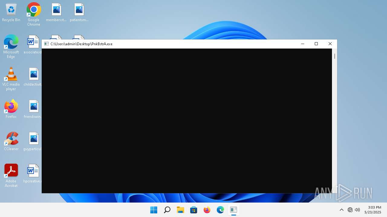Open the clock and date panel

[x=373, y=210]
